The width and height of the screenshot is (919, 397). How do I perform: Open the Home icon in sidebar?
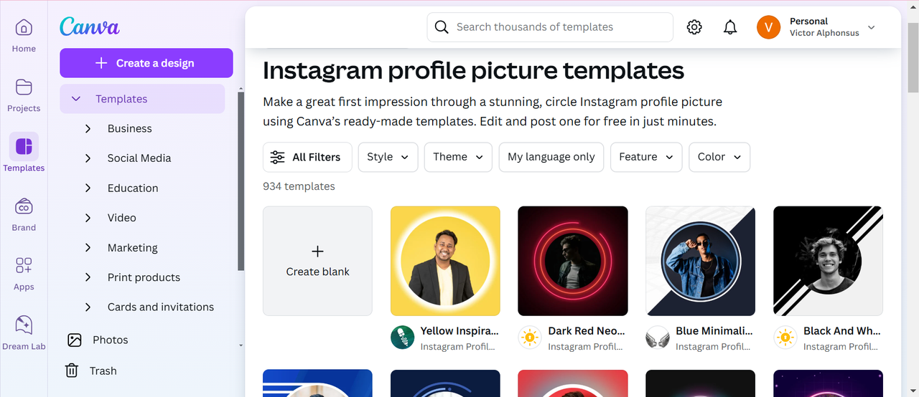pos(24,29)
